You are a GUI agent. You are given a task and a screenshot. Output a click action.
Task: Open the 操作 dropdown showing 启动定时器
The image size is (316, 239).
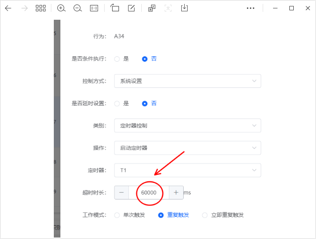pyautogui.click(x=188, y=148)
